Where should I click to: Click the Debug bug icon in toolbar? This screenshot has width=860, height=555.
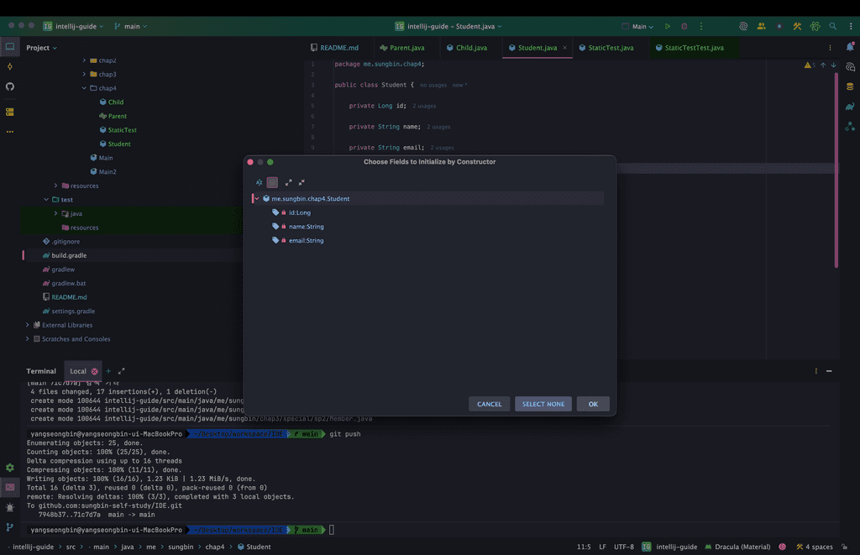pos(684,26)
